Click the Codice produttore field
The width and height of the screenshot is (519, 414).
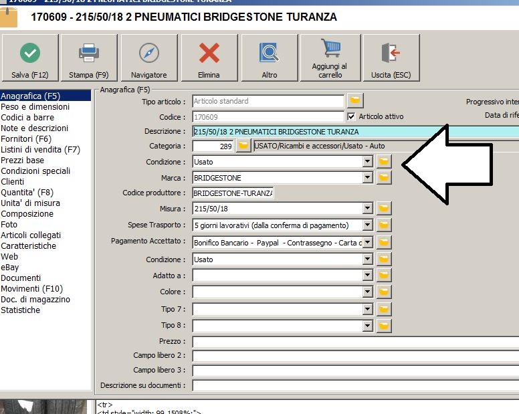pyautogui.click(x=233, y=193)
